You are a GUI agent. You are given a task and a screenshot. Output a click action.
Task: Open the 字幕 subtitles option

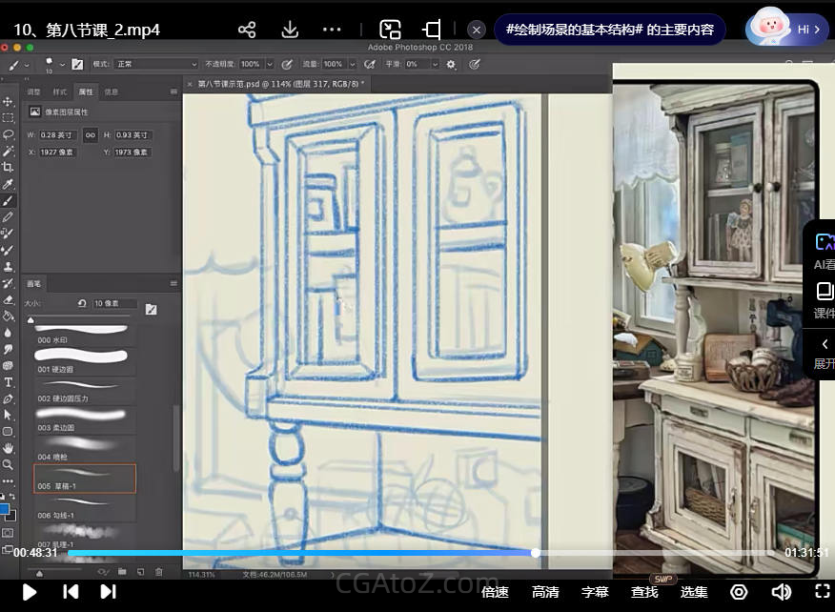coord(595,592)
